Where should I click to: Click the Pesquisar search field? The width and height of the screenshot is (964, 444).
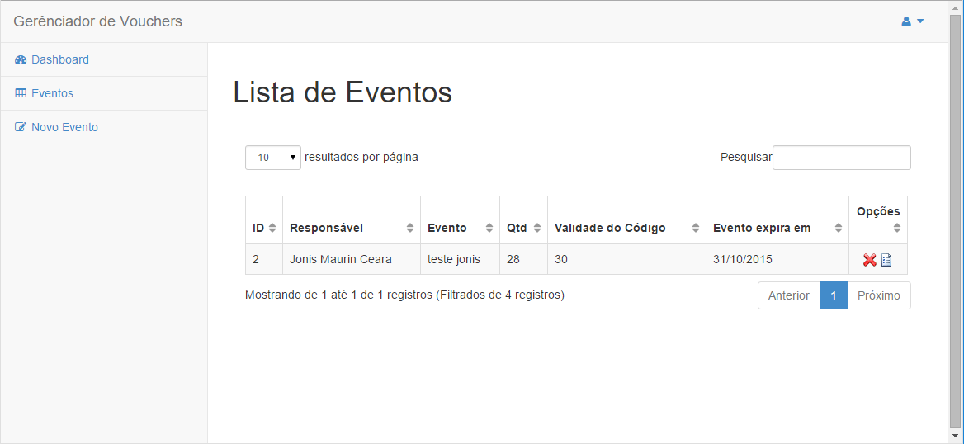pos(842,158)
